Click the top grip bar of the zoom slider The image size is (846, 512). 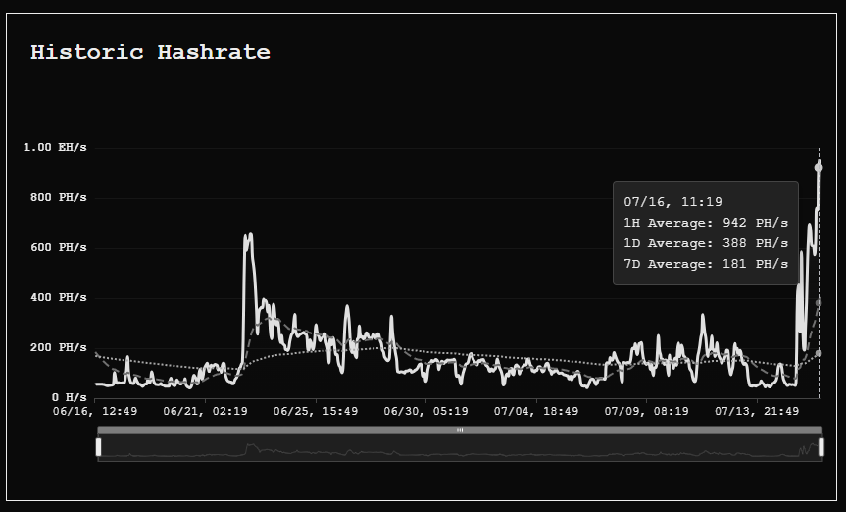click(x=460, y=430)
